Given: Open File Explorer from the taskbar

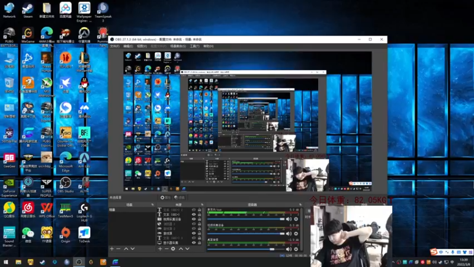Looking at the screenshot, I should pos(18,262).
